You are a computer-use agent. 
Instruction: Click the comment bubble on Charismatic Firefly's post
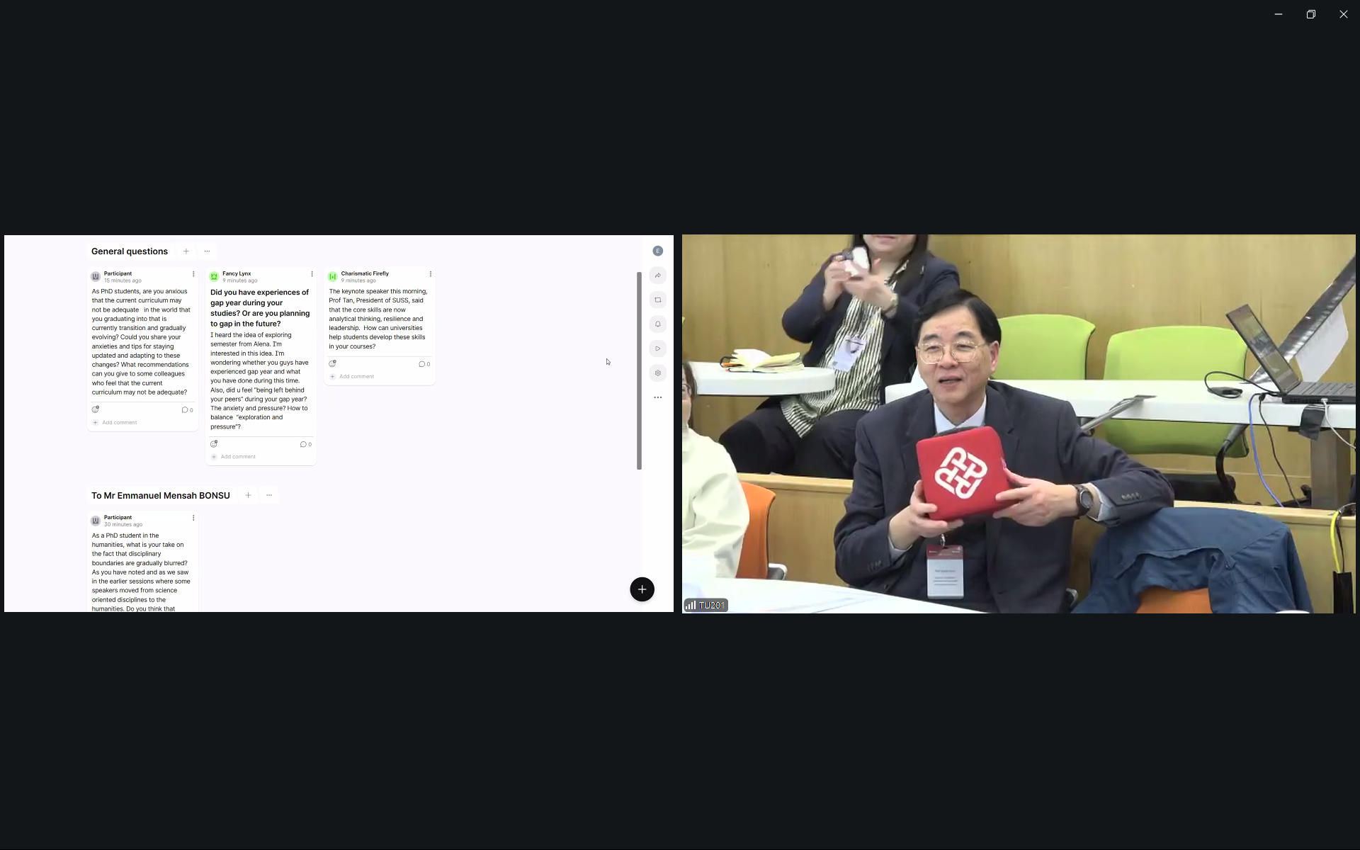[x=424, y=364]
